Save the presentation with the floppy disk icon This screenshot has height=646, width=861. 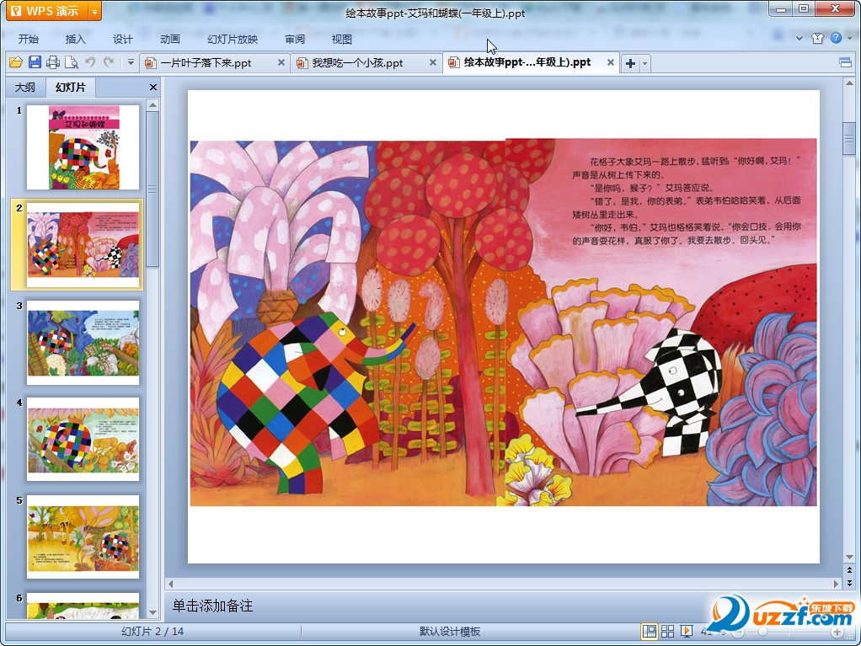[35, 62]
